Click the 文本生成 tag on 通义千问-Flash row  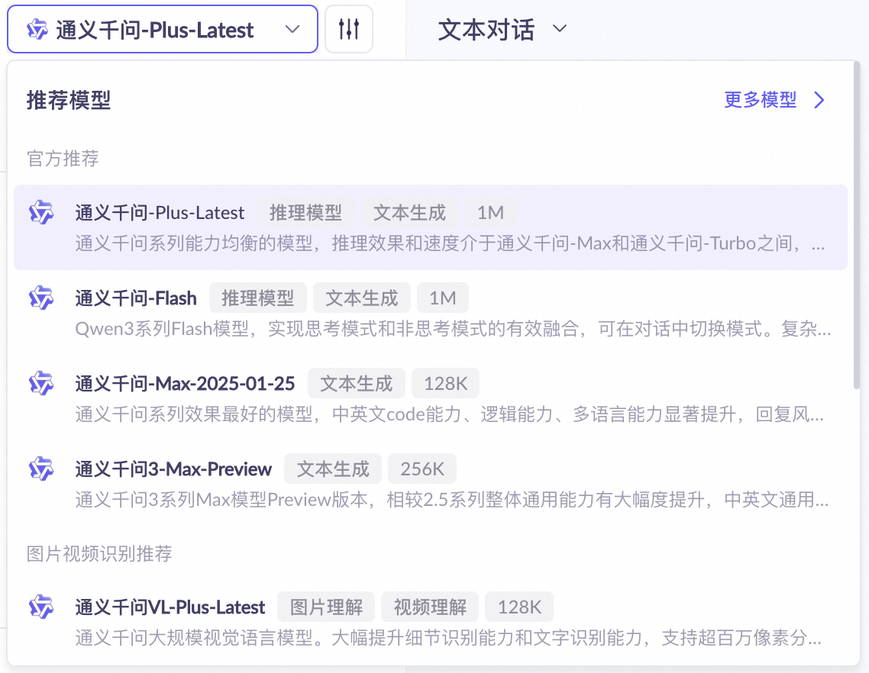coord(362,298)
